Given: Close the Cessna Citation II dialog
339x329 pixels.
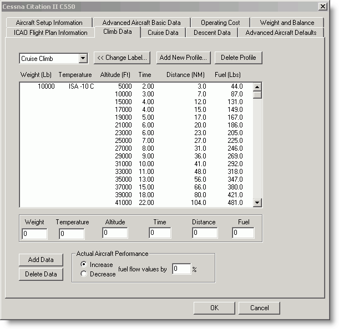Looking at the screenshot, I should pos(322,7).
